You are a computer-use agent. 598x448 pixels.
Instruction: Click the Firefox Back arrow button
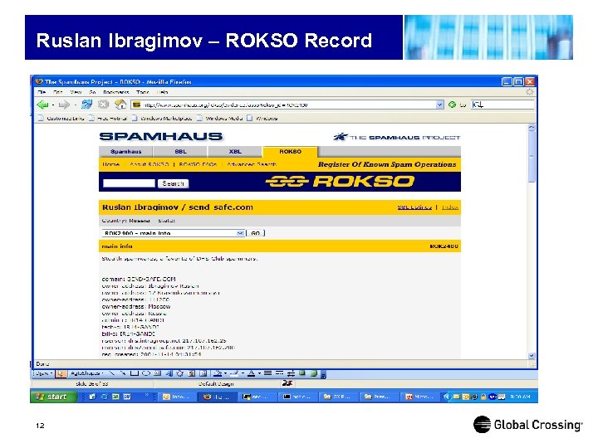42,105
